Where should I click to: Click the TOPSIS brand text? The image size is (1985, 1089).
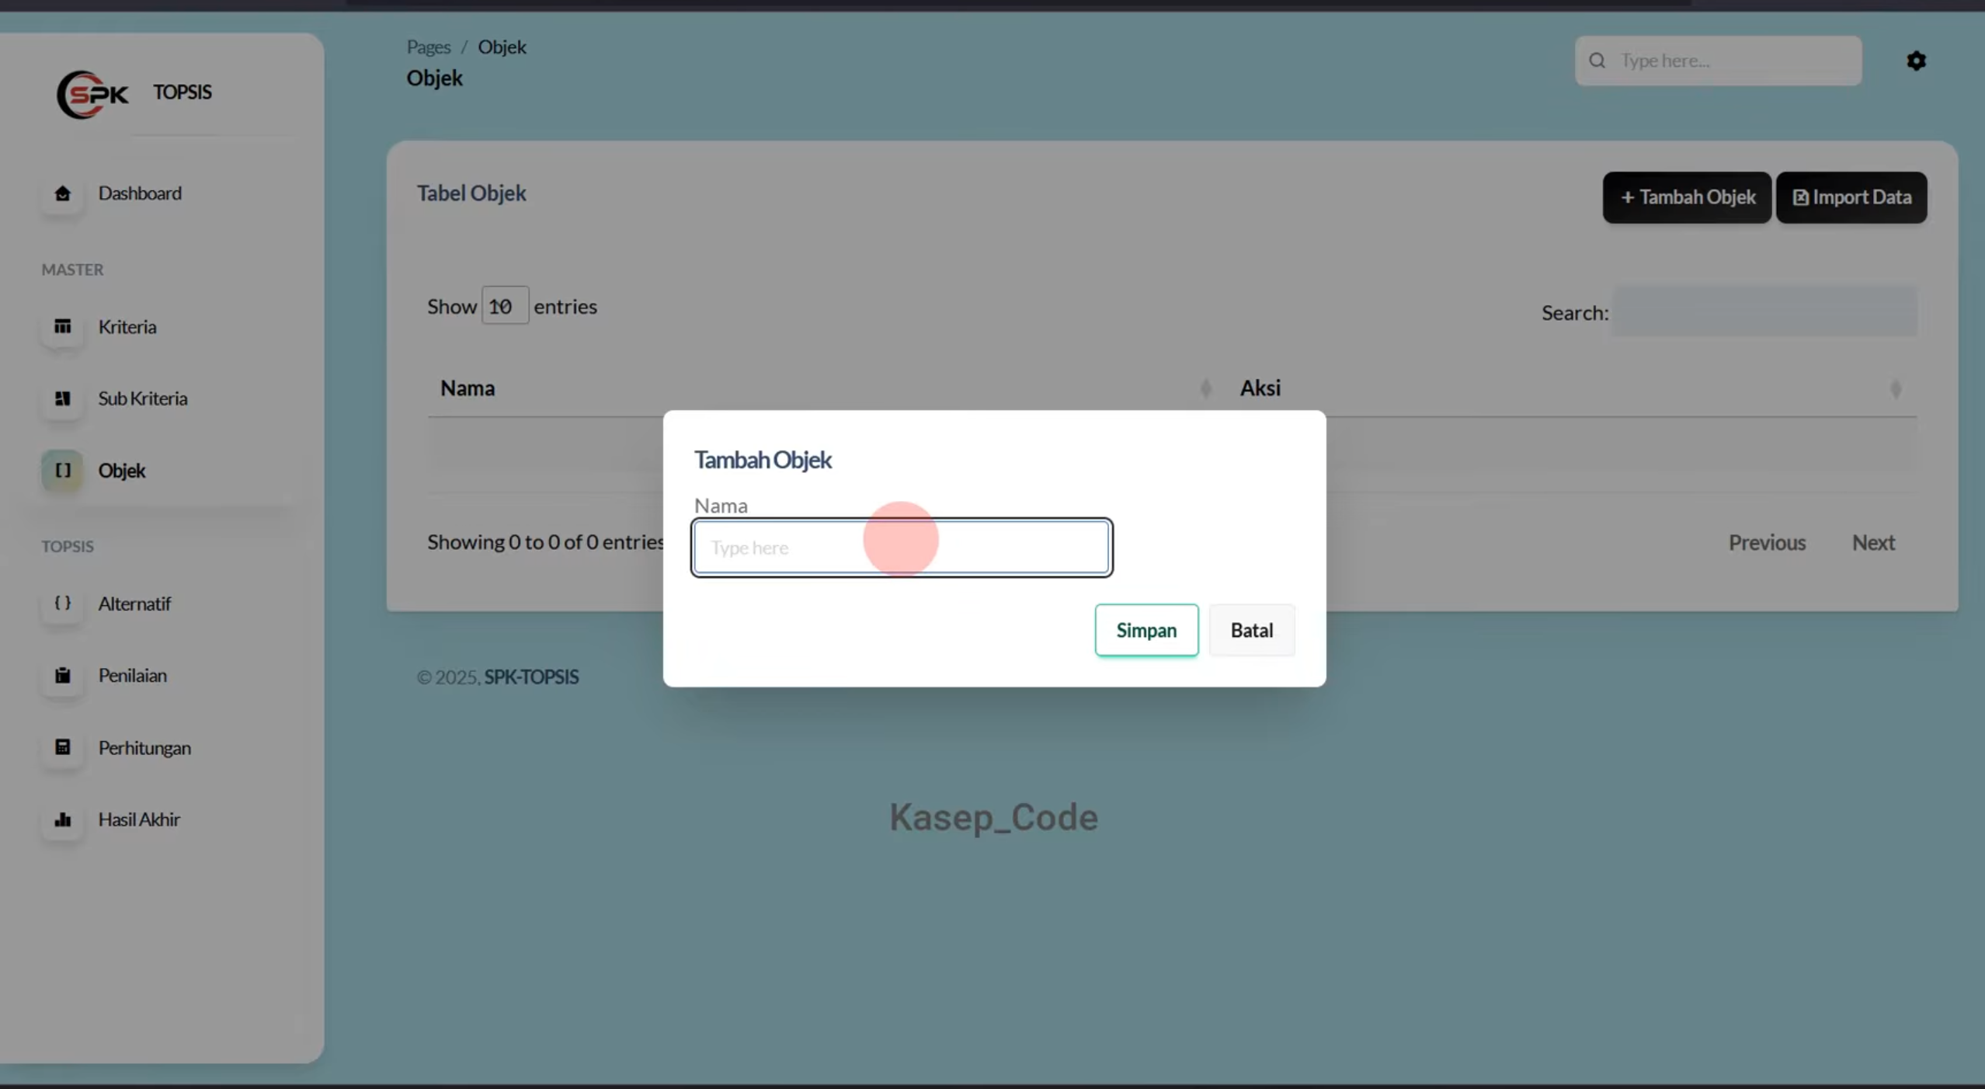click(182, 92)
